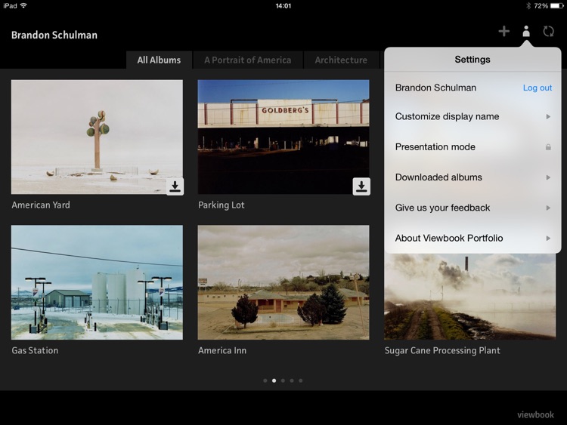Open About Viewbook Portfolio
Viewport: 567px width, 425px height.
tap(472, 238)
